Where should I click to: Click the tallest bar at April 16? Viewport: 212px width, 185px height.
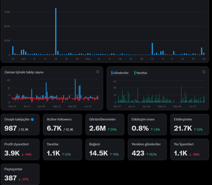click(x=56, y=31)
